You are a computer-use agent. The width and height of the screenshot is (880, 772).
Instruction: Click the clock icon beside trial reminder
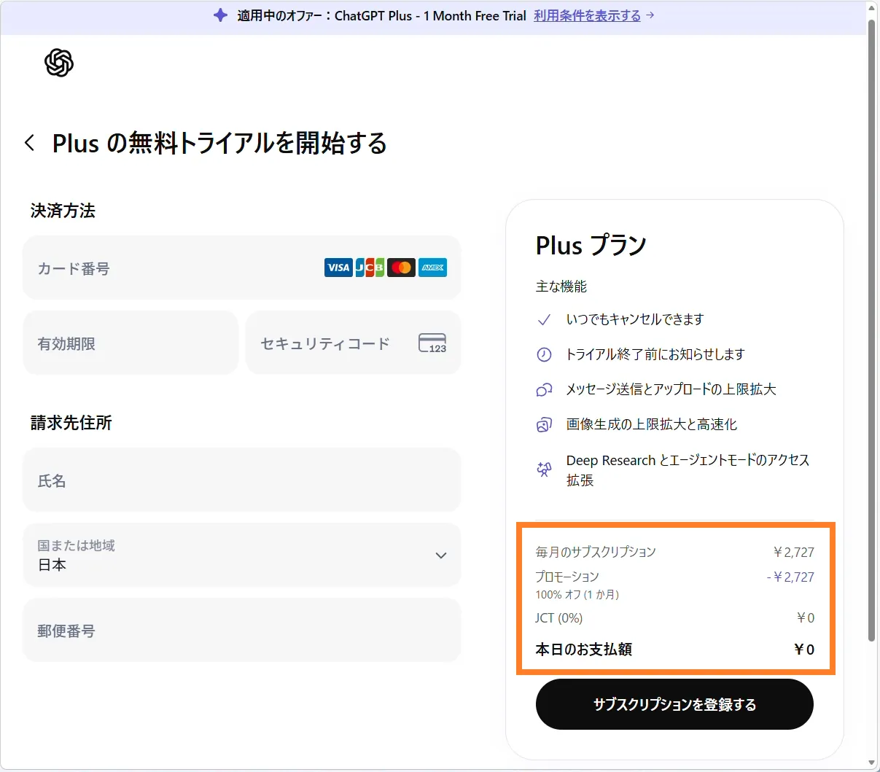544,355
